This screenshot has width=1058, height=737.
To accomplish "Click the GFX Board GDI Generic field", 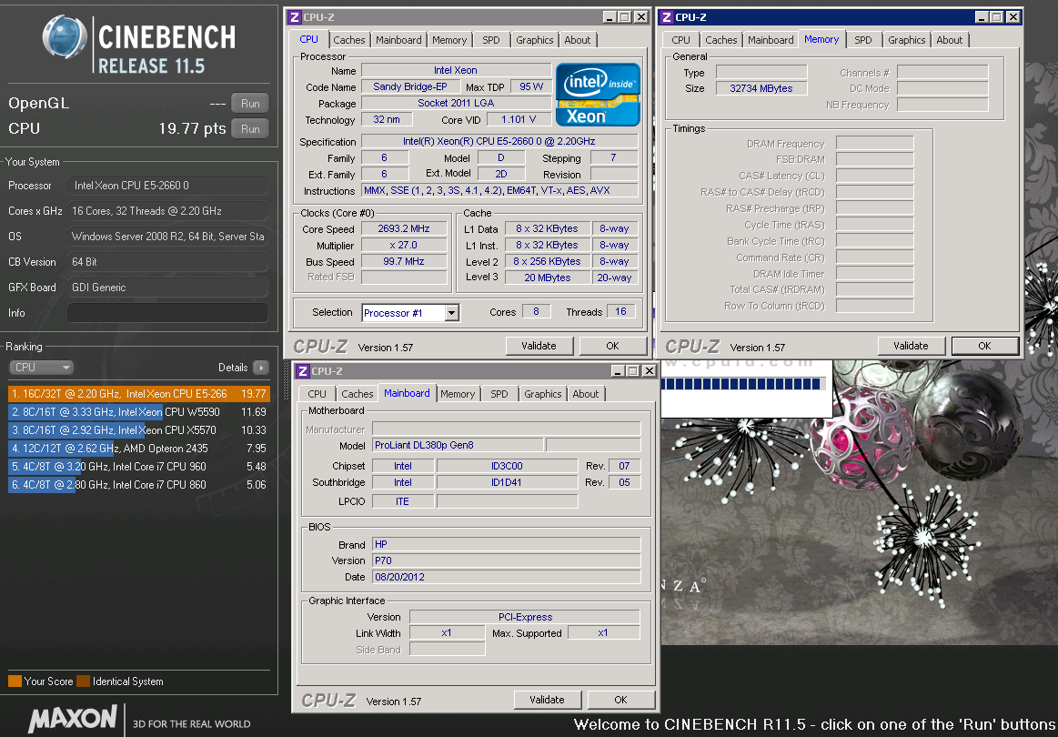I will [167, 287].
